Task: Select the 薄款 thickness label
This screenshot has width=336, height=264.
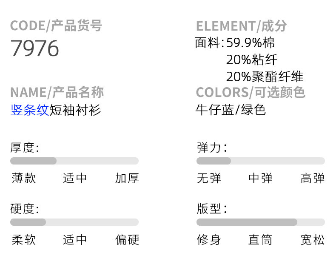Action: tap(24, 178)
